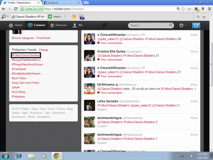Click the Chrome icon on the taskbar

click(x=56, y=156)
